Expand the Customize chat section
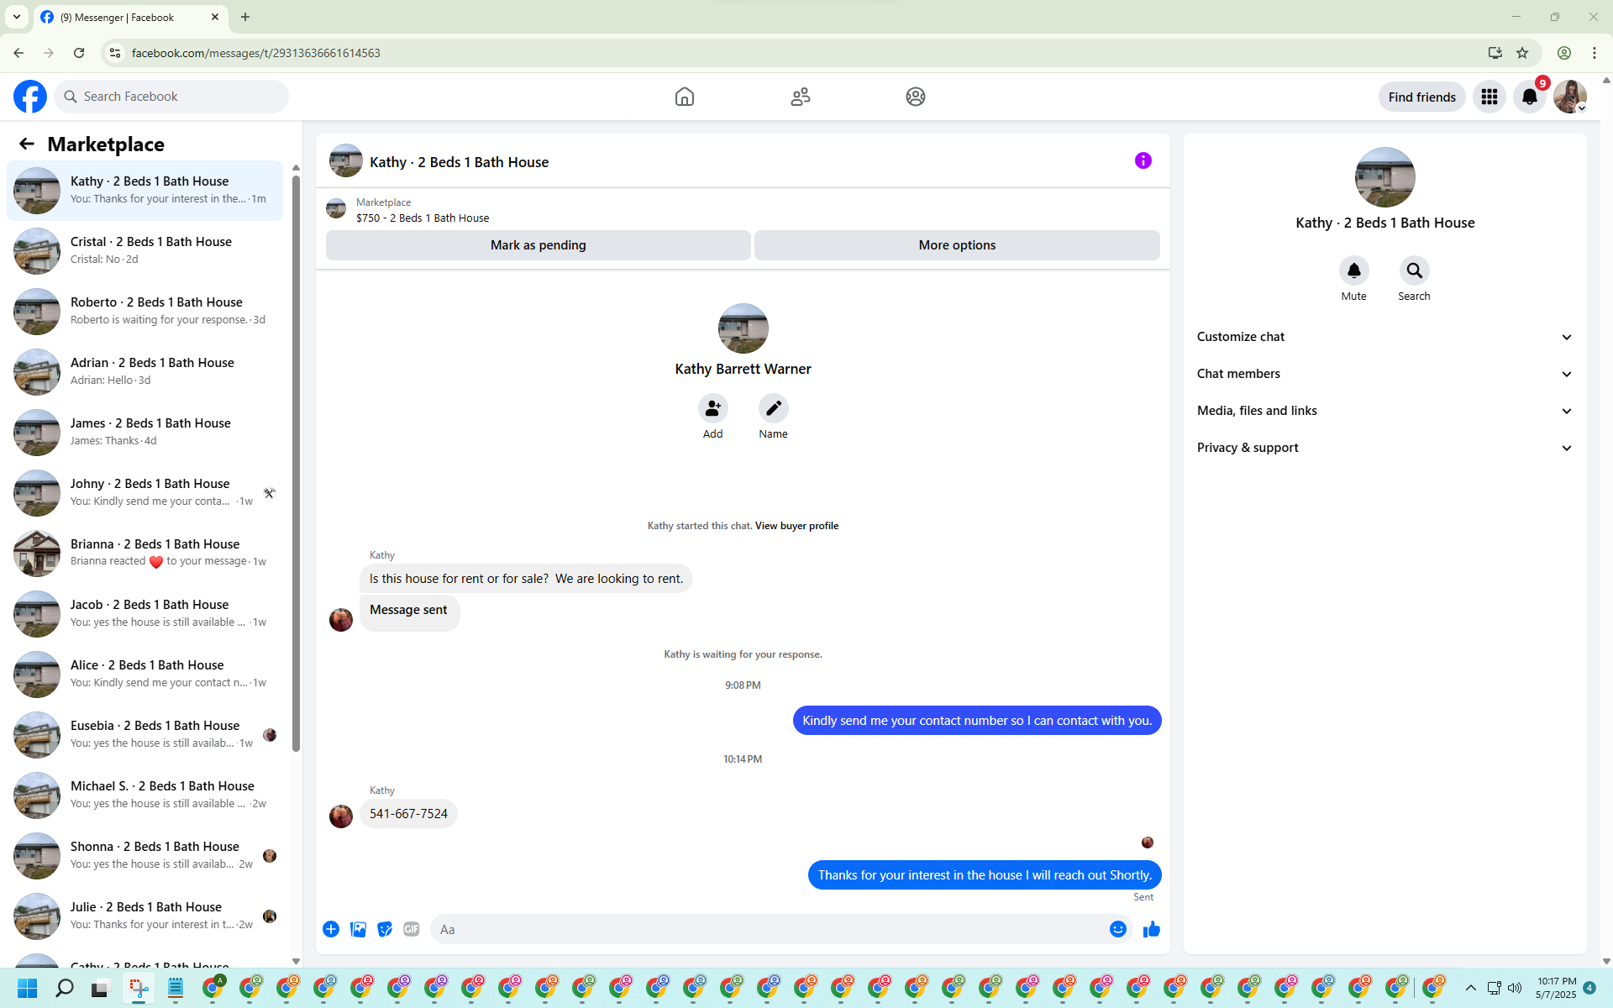The width and height of the screenshot is (1613, 1008). click(1384, 337)
